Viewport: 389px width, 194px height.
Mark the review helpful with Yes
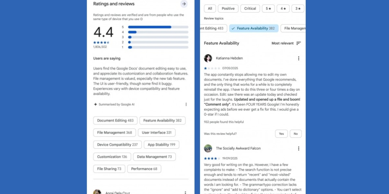coord(281,134)
